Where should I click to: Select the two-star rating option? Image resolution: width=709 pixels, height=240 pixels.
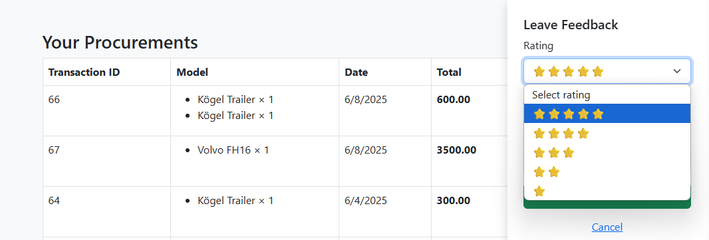click(x=607, y=172)
